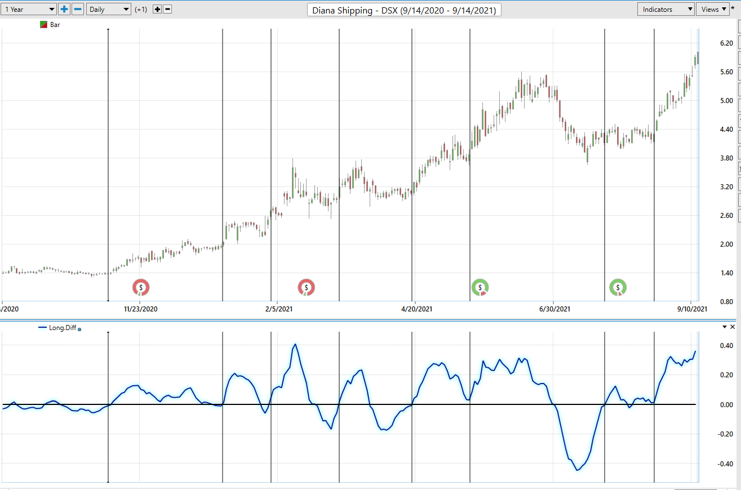This screenshot has width=741, height=490.
Task: Click the 2/5/2021 date axis label
Action: 279,309
